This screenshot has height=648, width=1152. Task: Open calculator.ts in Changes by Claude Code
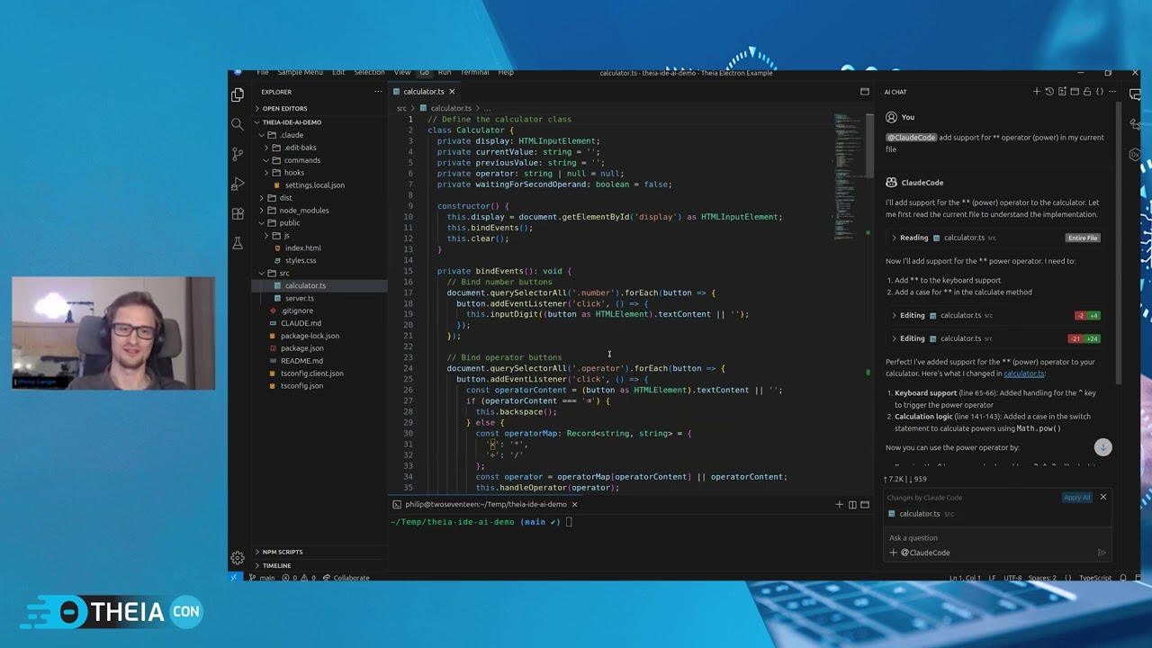point(920,514)
